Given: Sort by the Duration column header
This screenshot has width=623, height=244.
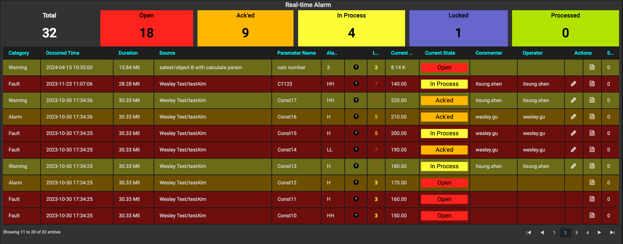Looking at the screenshot, I should coord(128,53).
